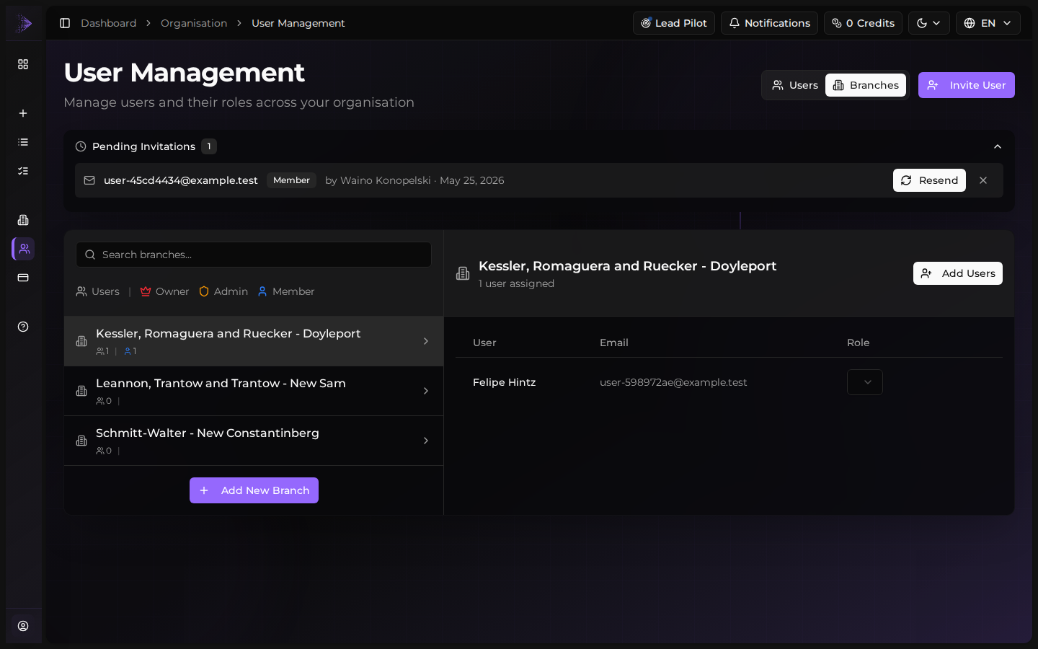This screenshot has width=1038, height=649.
Task: Focus the Search branches field
Action: [254, 255]
